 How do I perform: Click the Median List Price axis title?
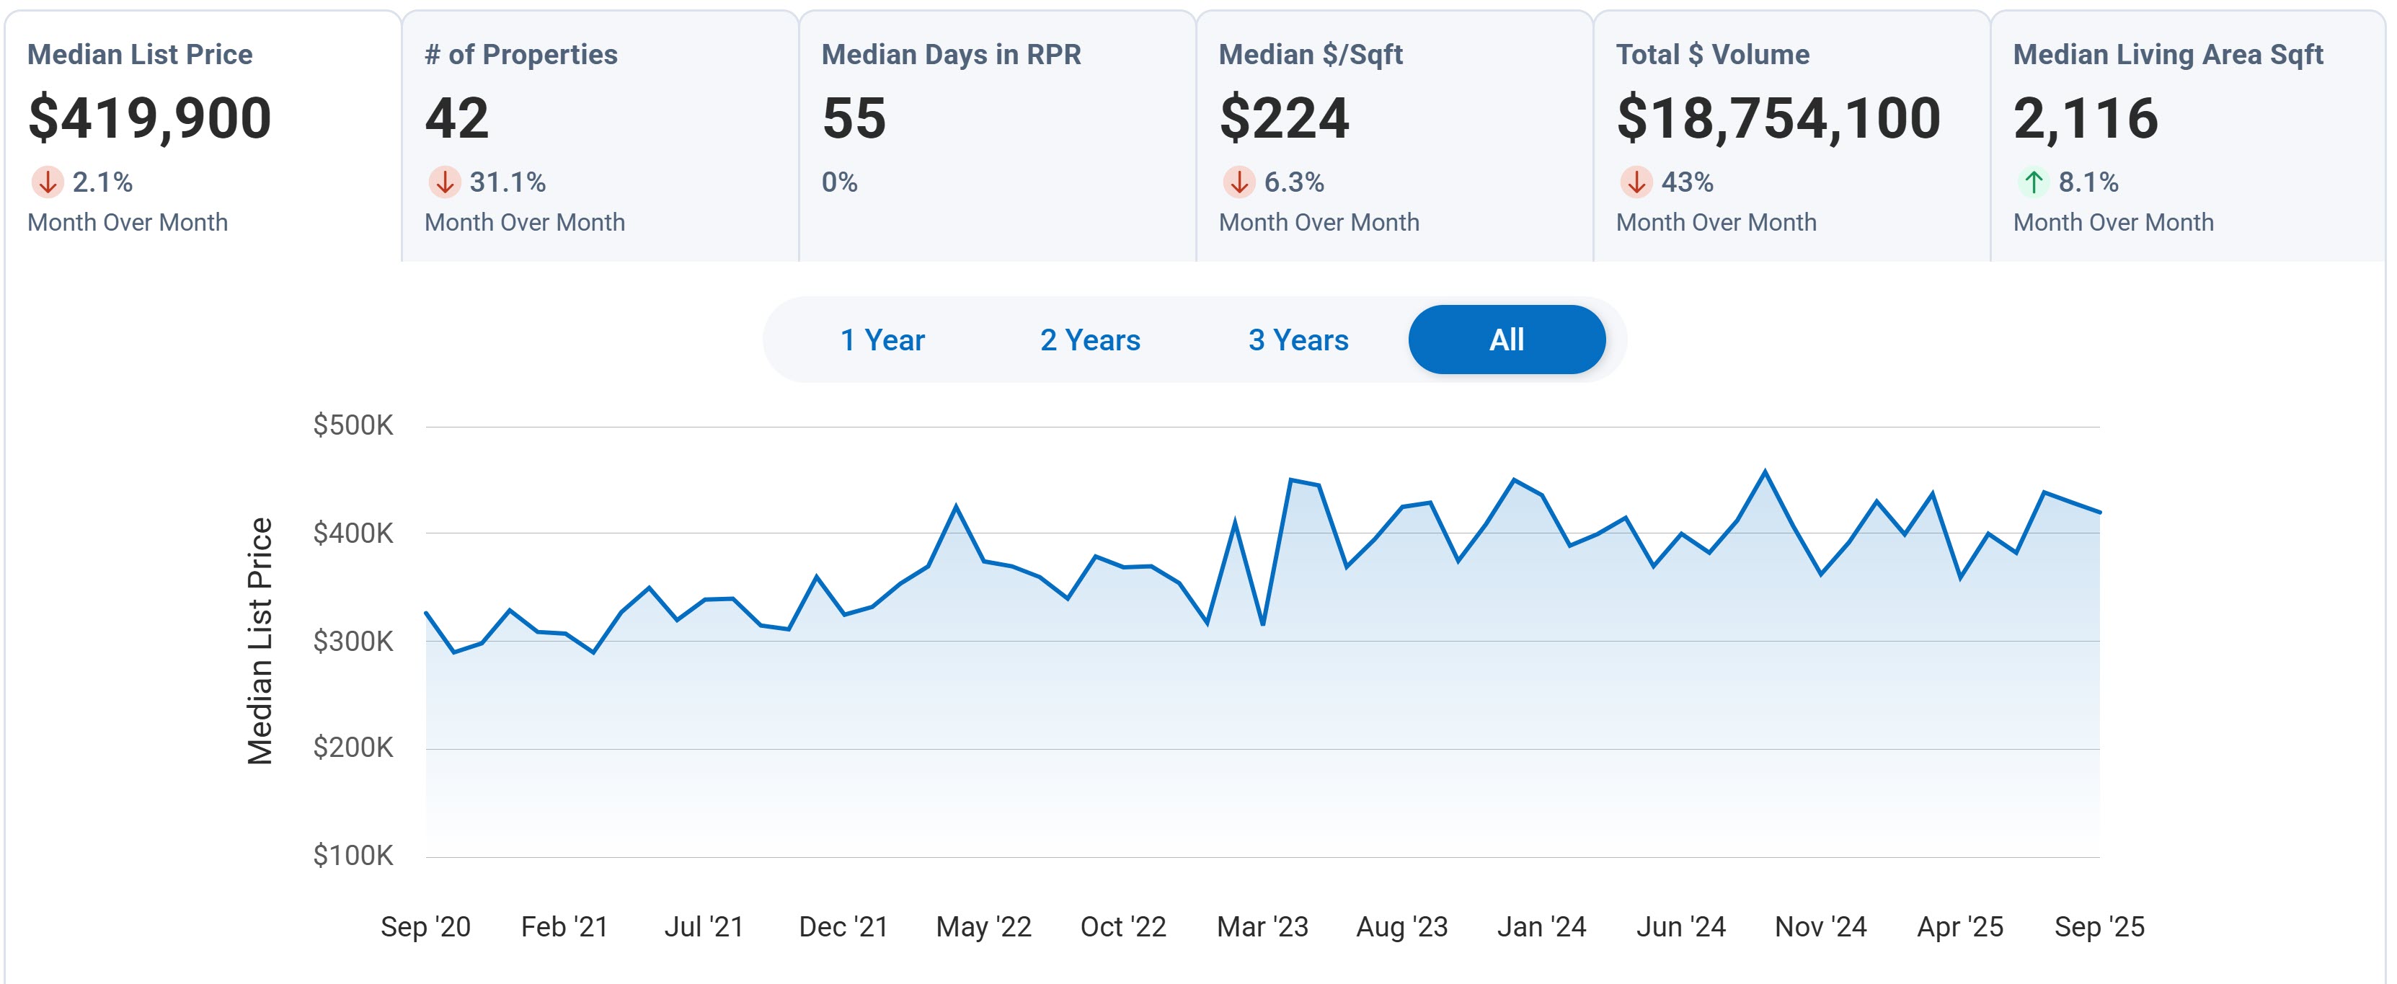coord(260,641)
